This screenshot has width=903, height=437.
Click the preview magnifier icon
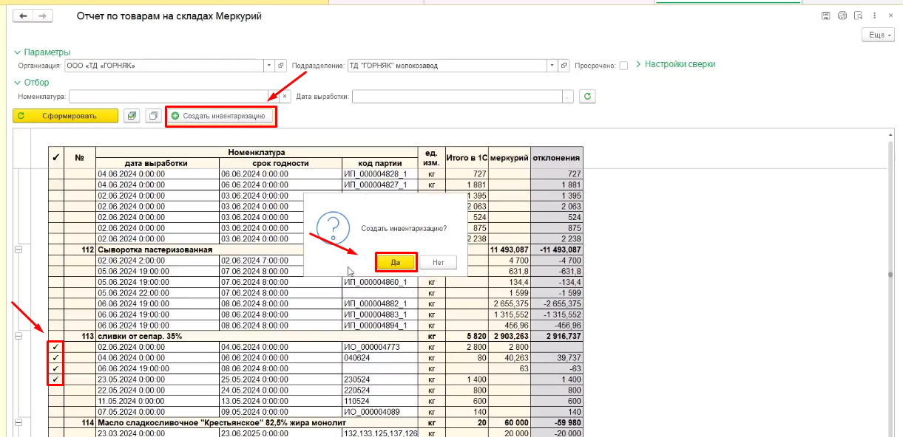click(859, 16)
